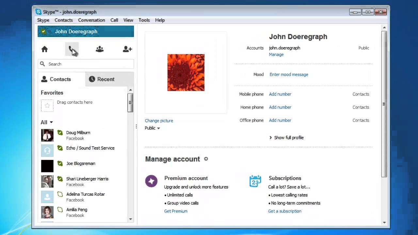Open the Conversation menu
The height and width of the screenshot is (235, 418).
pos(91,20)
